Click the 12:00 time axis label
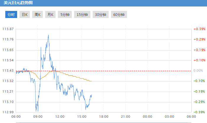This screenshot has width=207, height=123. pyautogui.click(x=60, y=117)
